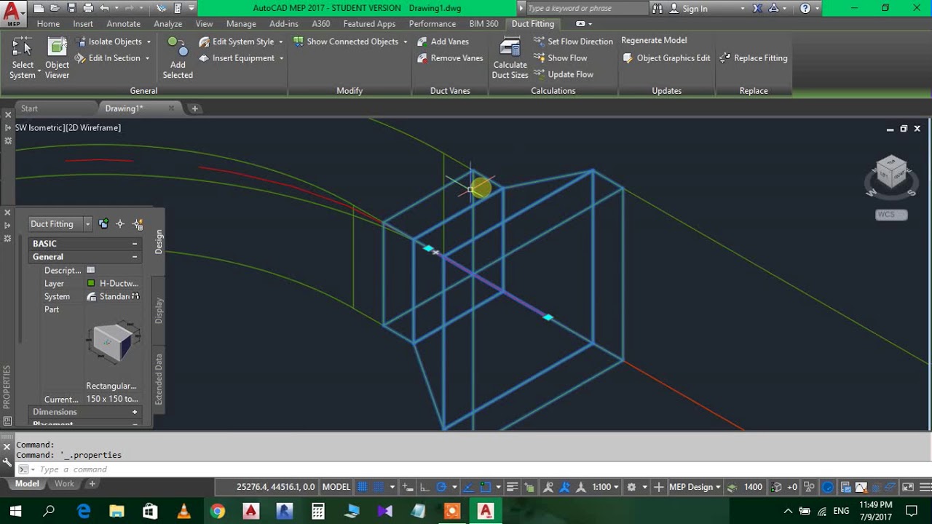Click Set Flow Direction

[573, 41]
